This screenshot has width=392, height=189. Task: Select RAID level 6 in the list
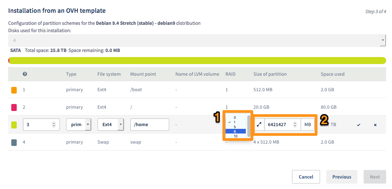tap(235, 131)
